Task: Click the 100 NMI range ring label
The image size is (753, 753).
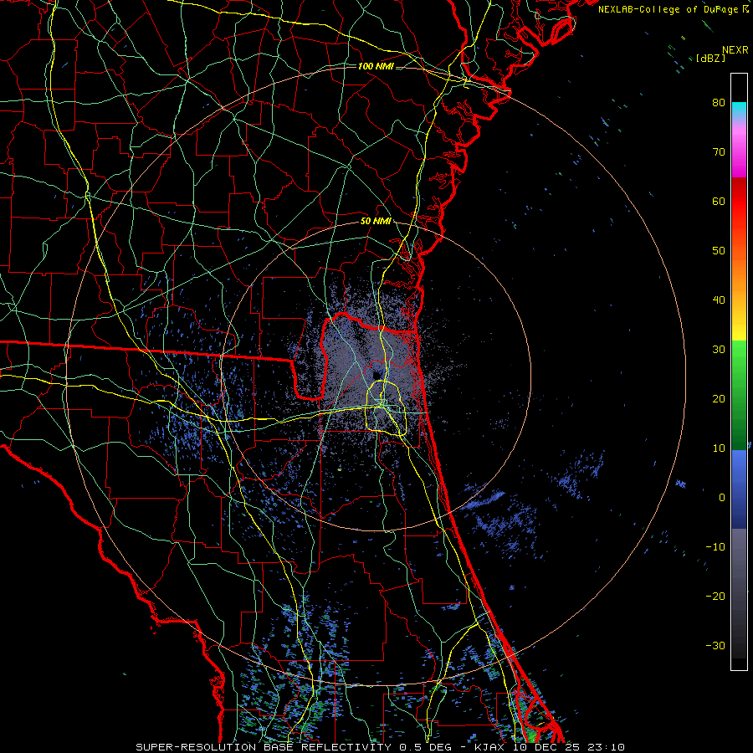Action: pos(376,66)
